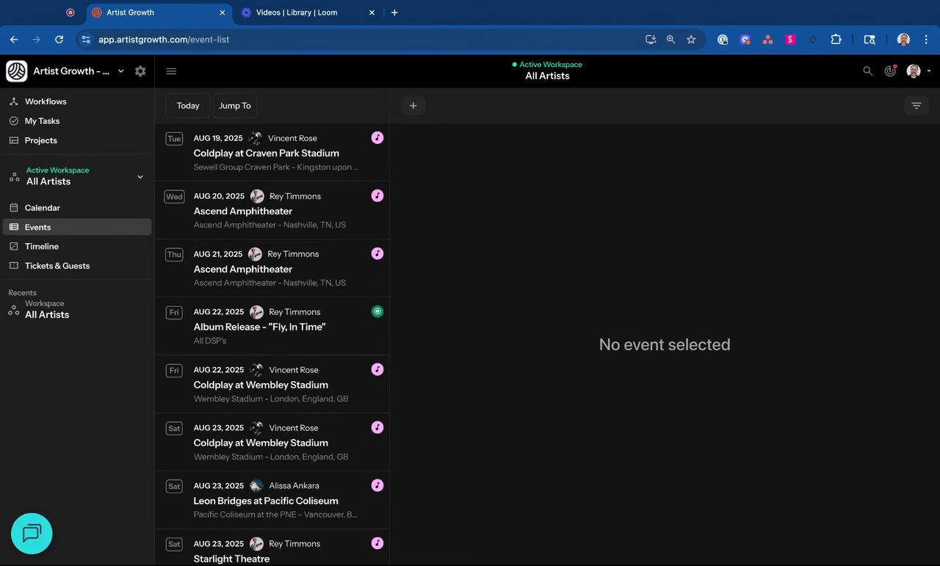Click the add event plus button
Image resolution: width=940 pixels, height=566 pixels.
413,106
